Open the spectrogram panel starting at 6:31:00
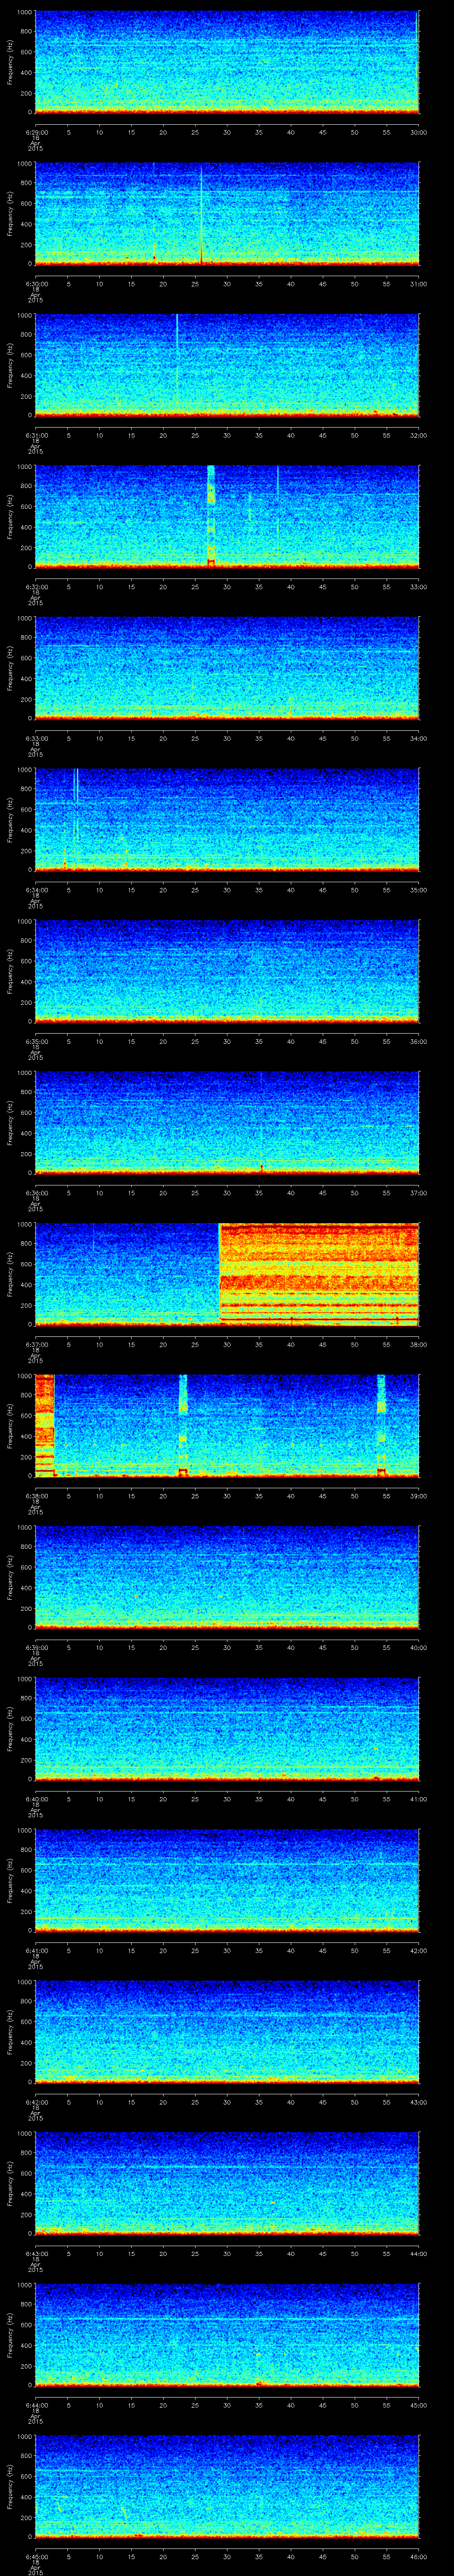 [x=227, y=366]
